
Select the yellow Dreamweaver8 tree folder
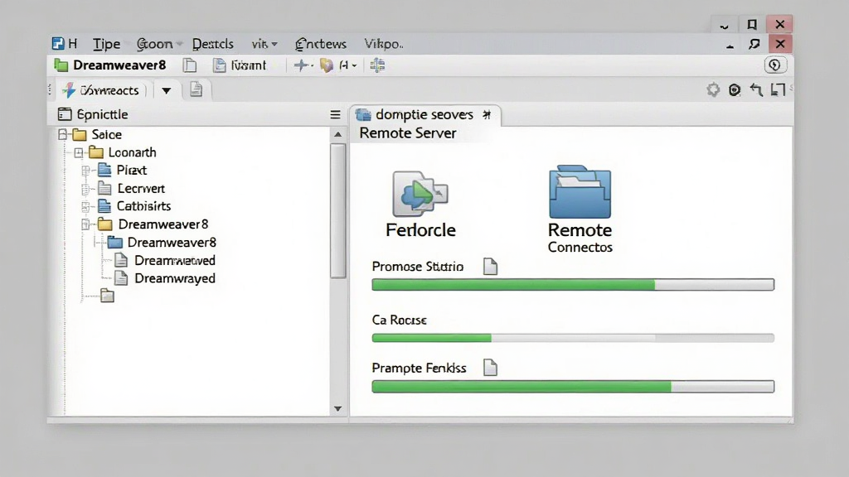coord(153,224)
